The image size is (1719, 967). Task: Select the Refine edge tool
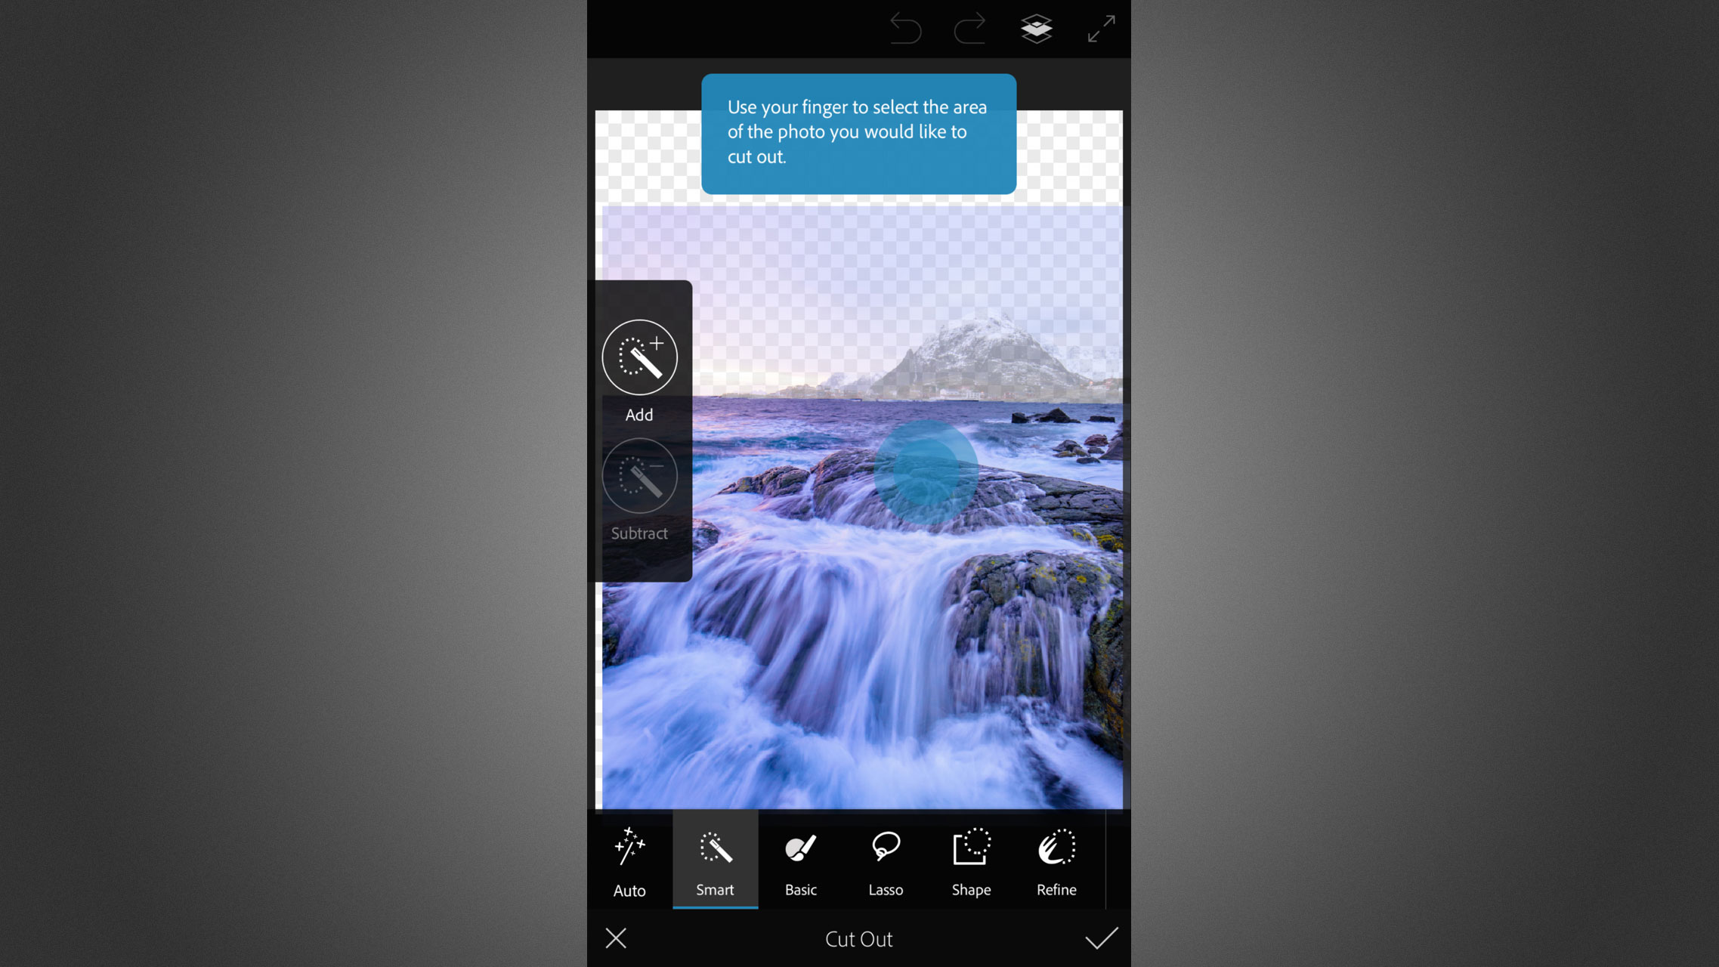(x=1056, y=862)
